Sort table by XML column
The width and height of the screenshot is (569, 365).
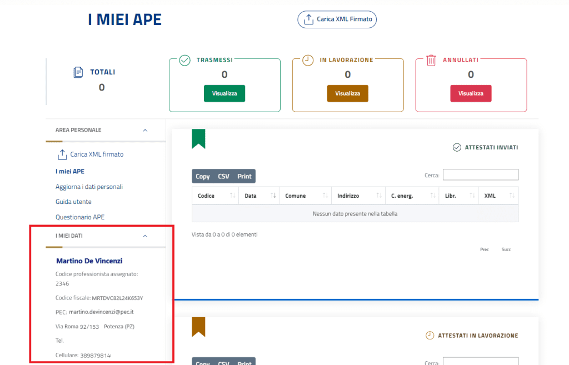498,196
